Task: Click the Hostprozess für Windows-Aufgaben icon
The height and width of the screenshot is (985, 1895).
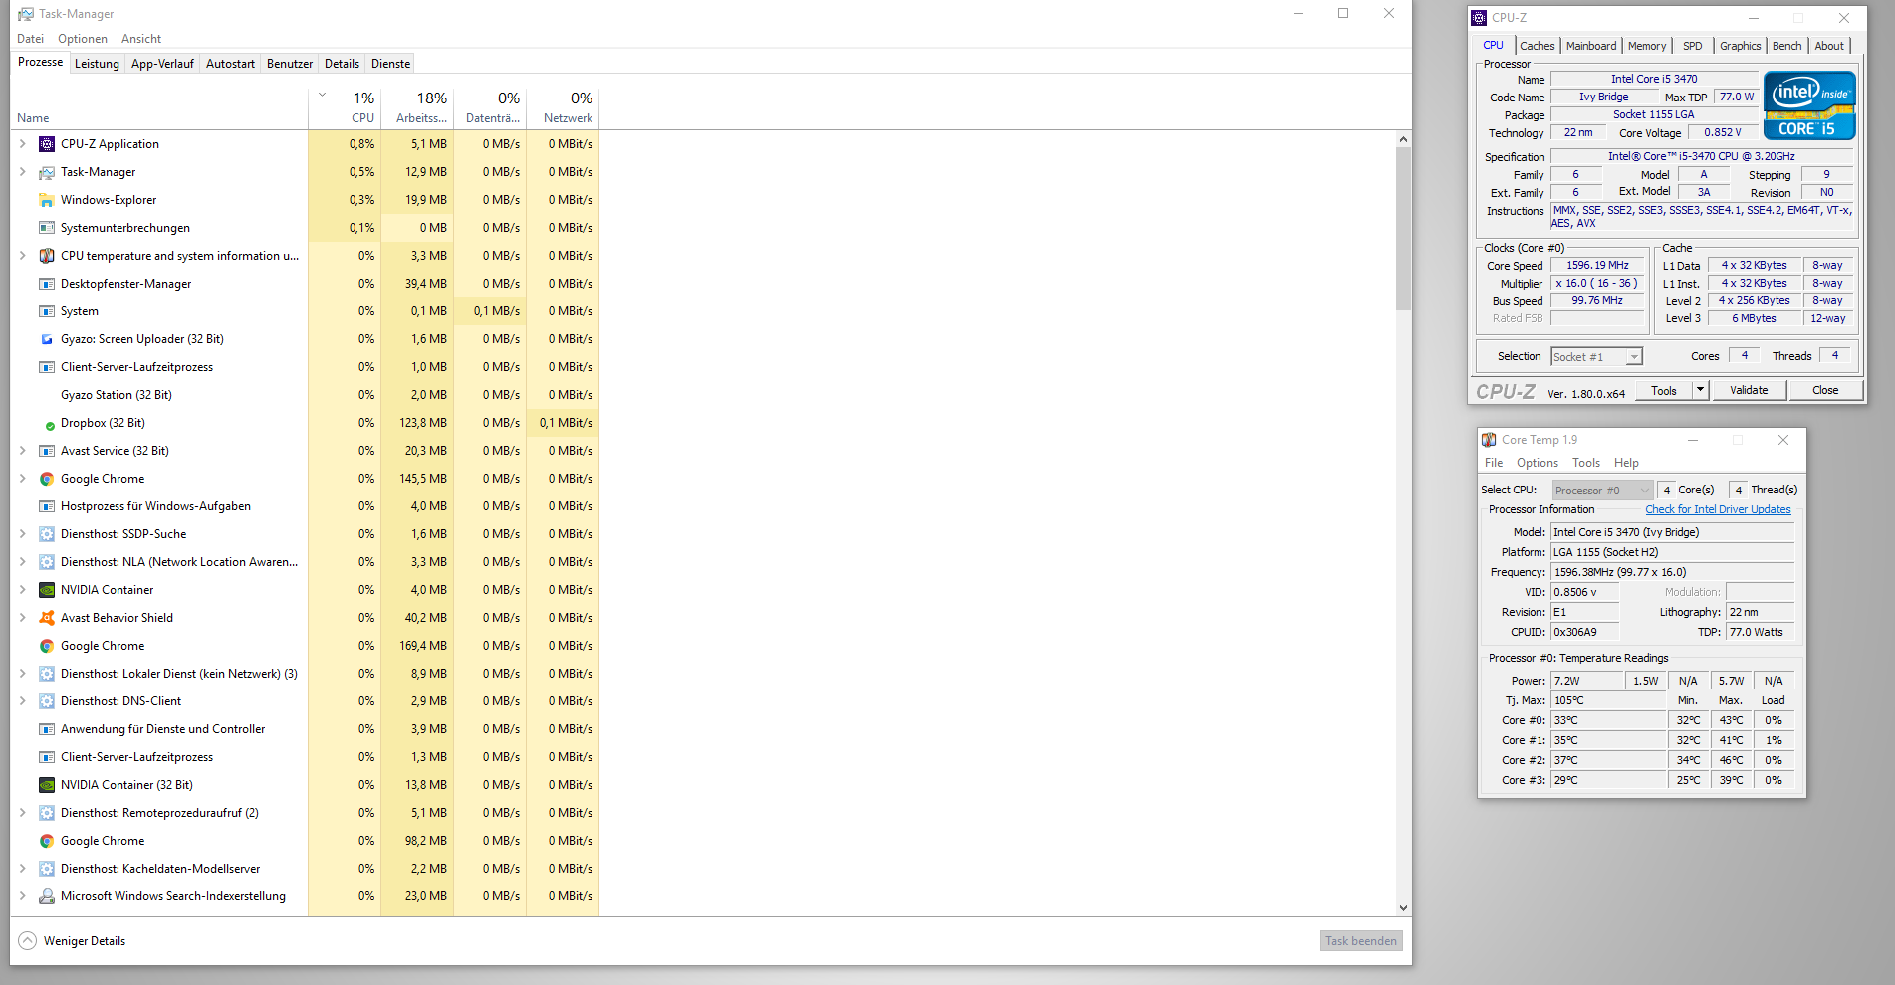Action: coord(47,506)
